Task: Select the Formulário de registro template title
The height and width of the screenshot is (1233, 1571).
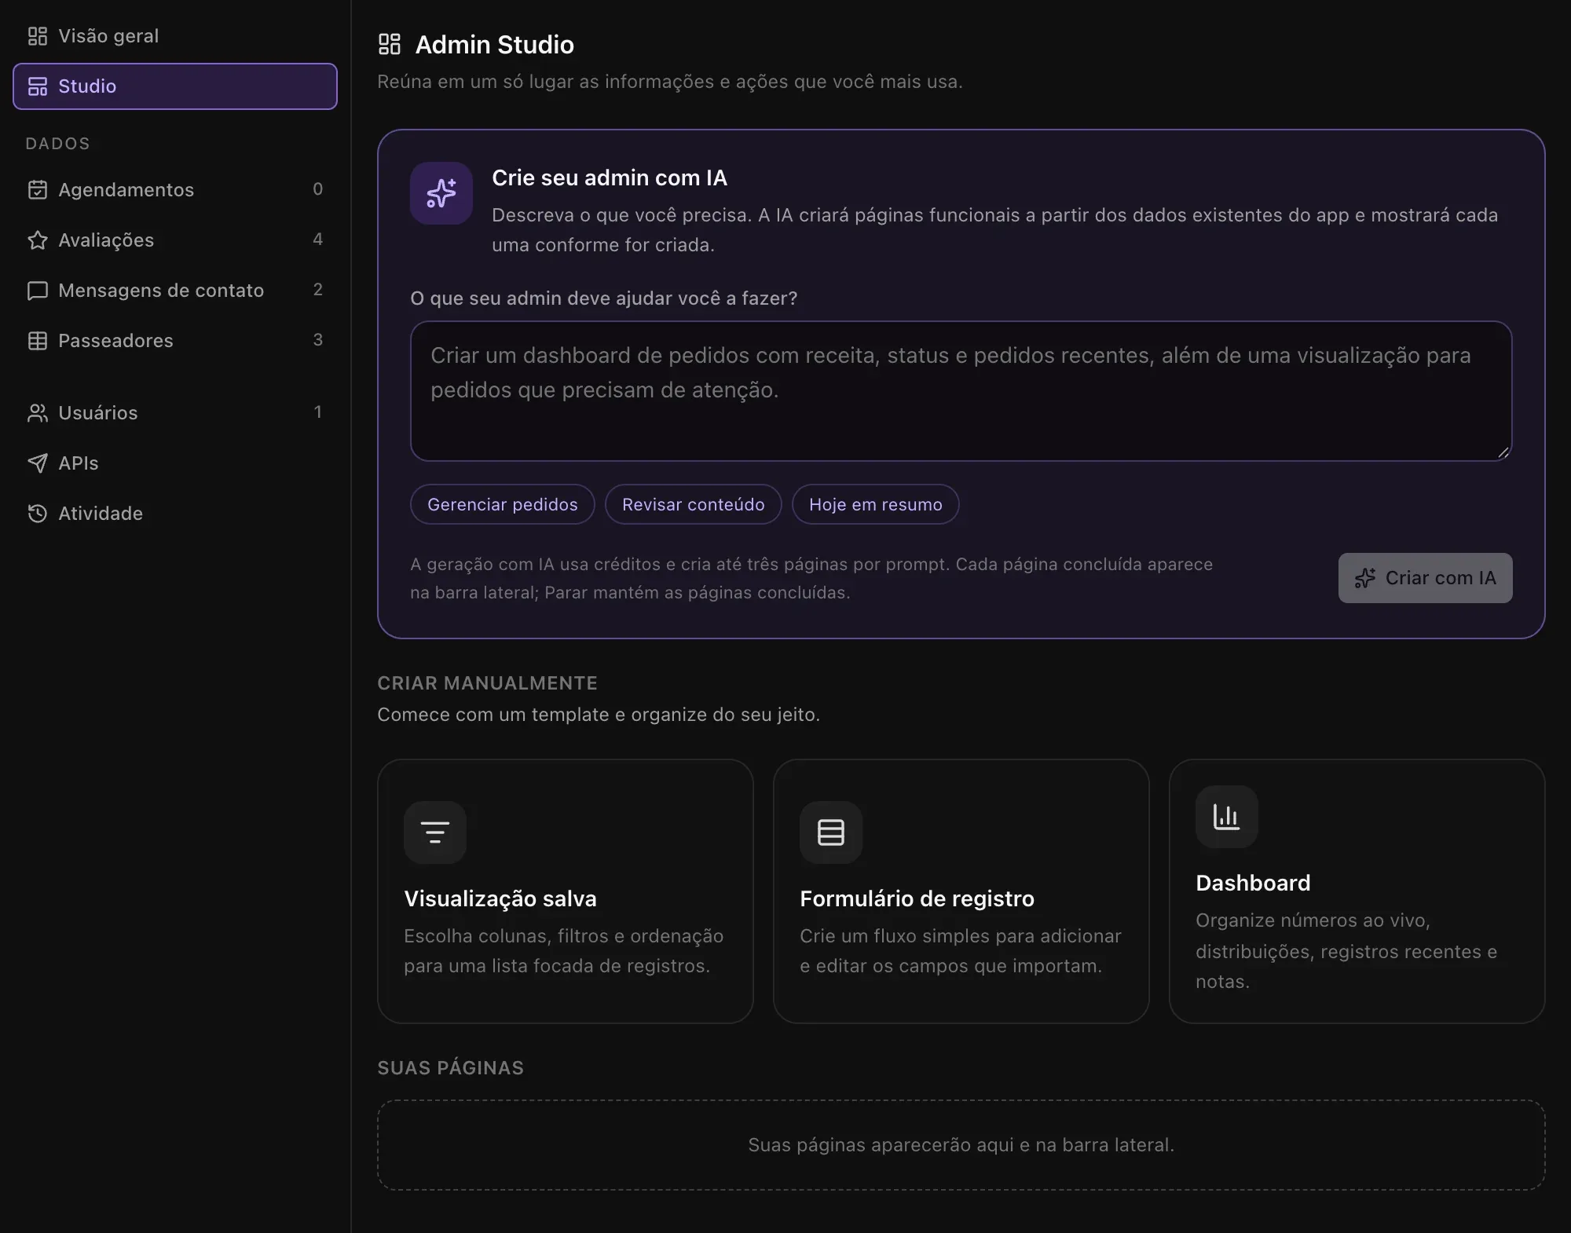Action: point(917,898)
